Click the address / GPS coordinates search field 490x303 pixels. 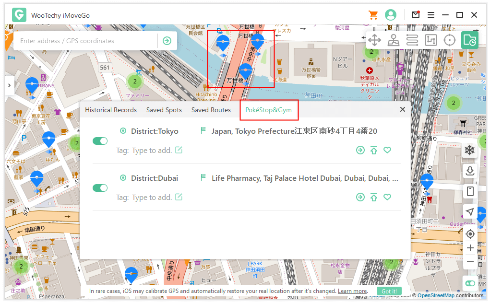click(x=86, y=41)
